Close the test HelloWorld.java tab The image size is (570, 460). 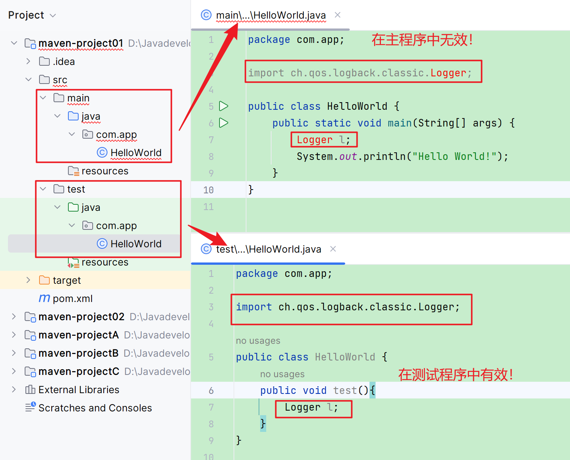tap(333, 249)
